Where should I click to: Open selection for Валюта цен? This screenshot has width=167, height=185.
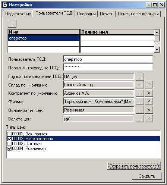140,118
